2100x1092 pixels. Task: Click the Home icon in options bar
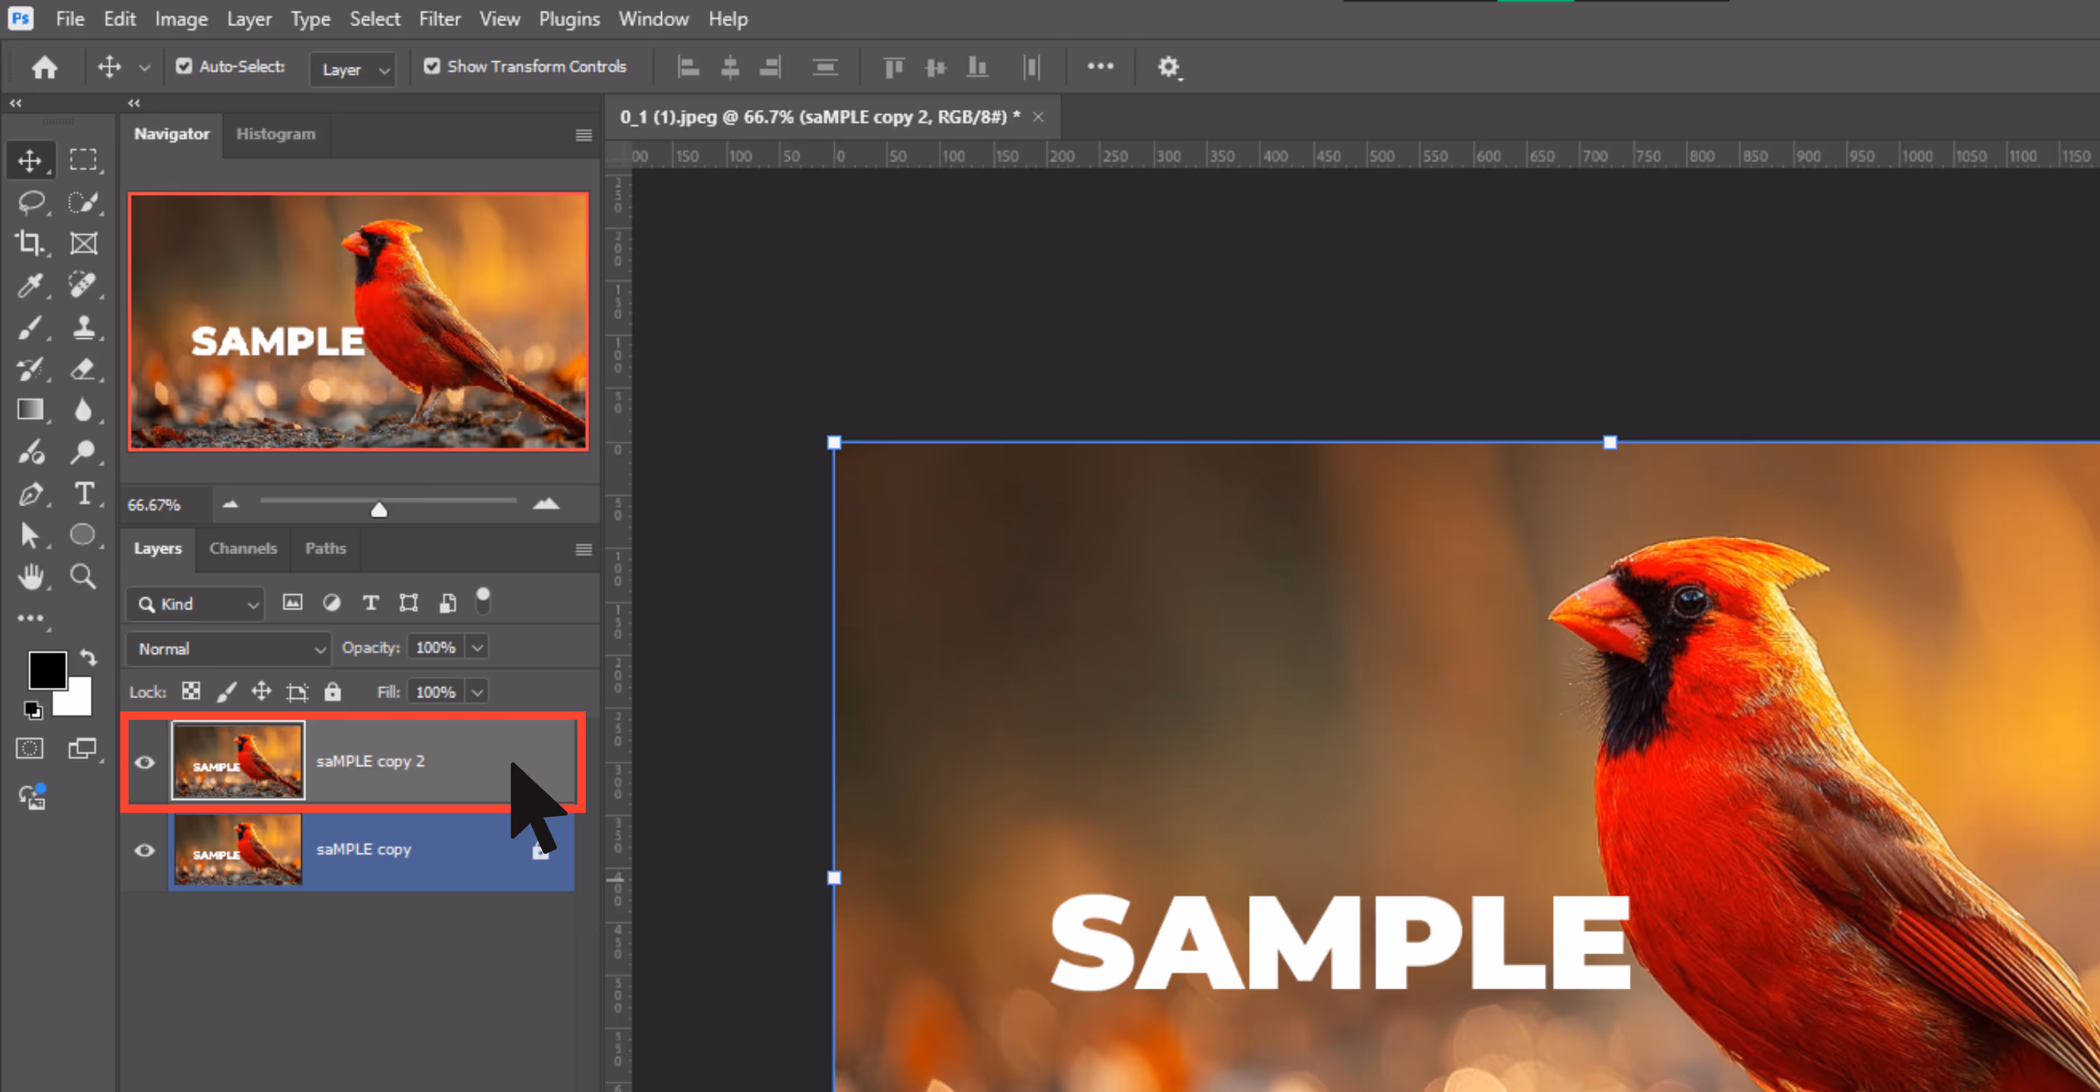45,67
